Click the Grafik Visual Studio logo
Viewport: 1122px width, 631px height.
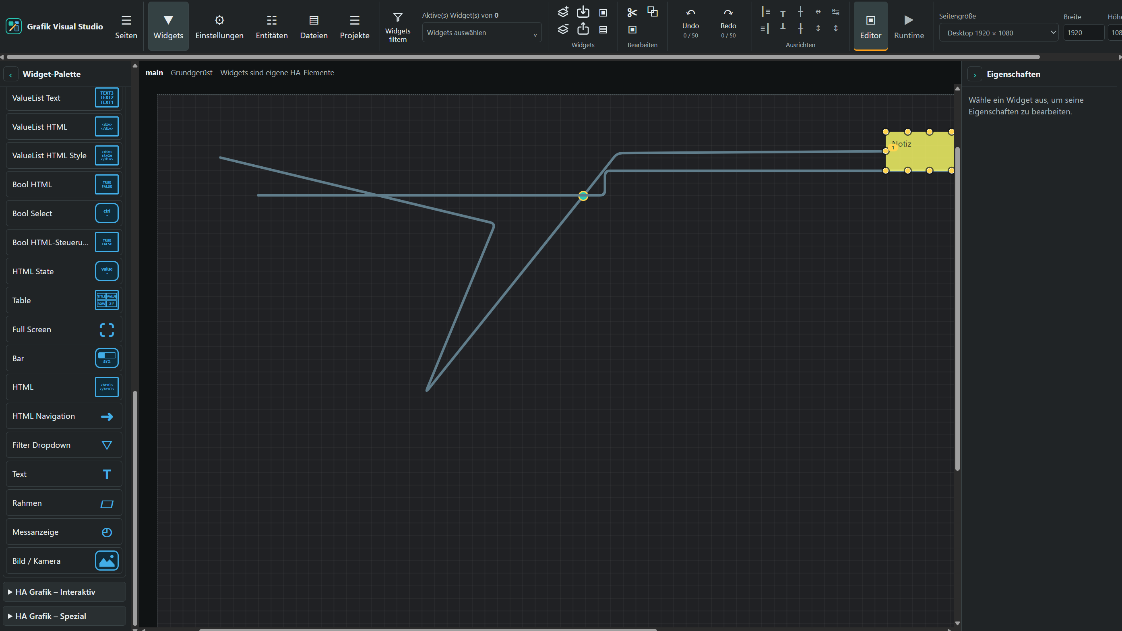point(14,26)
